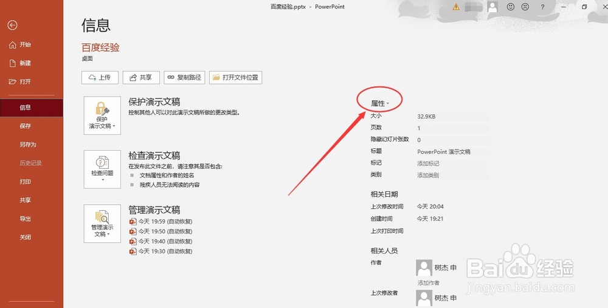Open the 保护演示文稿 dropdown button

pos(102,115)
